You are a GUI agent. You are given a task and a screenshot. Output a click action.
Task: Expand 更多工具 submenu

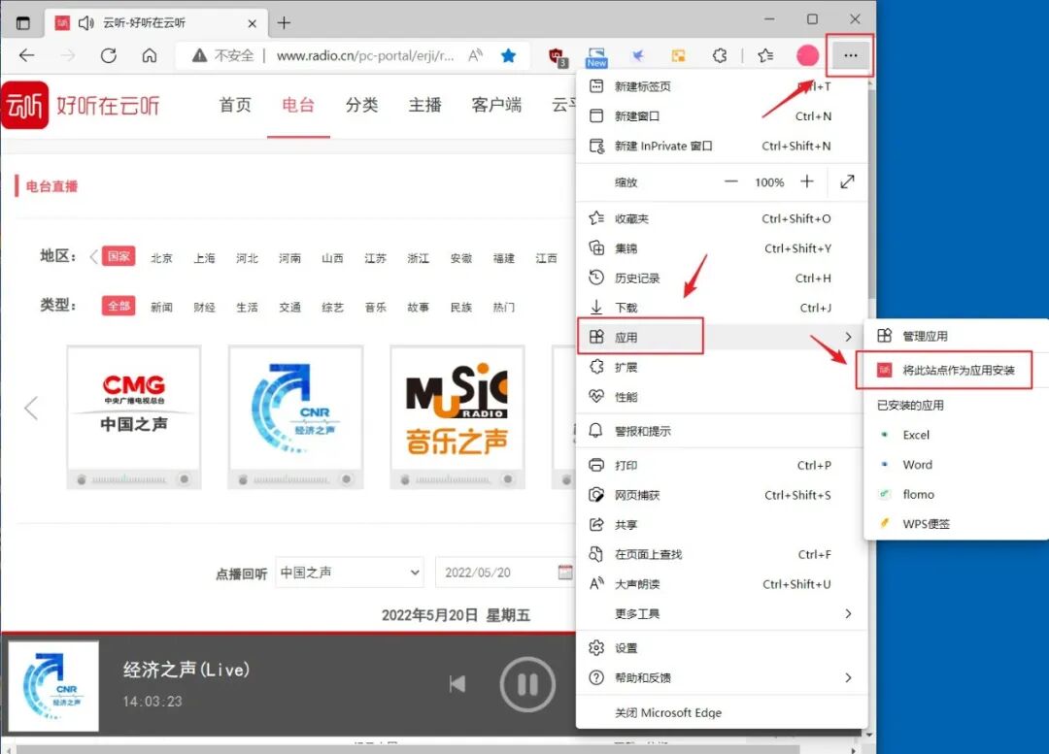point(721,613)
